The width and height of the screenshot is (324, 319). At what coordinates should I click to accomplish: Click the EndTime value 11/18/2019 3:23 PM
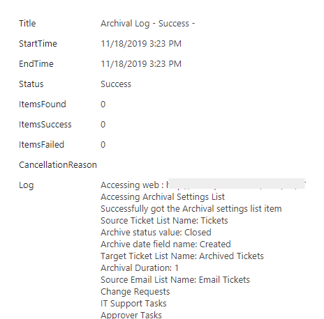[x=141, y=64]
